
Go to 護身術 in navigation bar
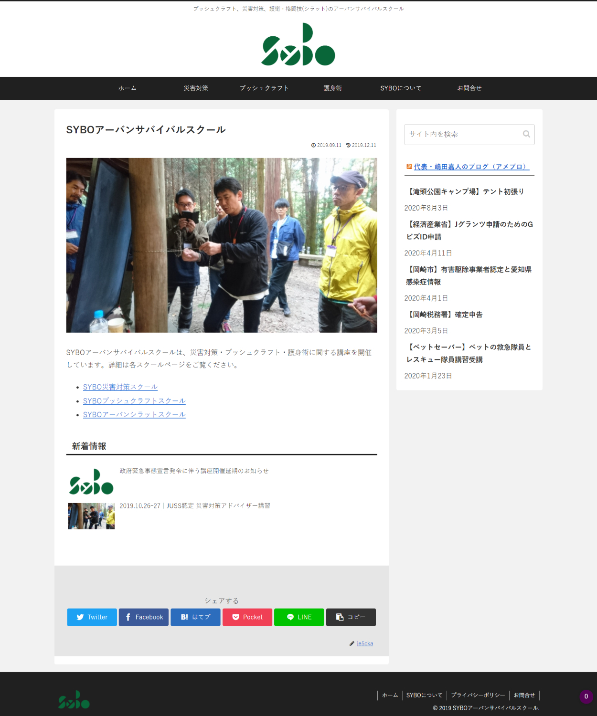point(332,88)
